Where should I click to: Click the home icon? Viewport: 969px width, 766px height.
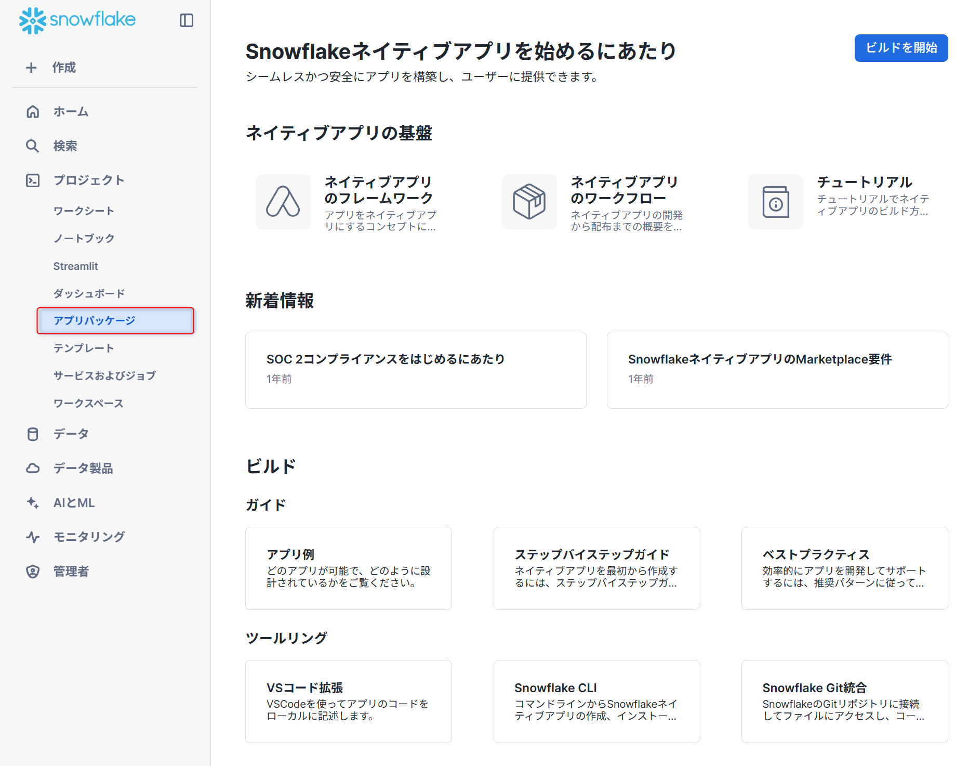click(33, 112)
